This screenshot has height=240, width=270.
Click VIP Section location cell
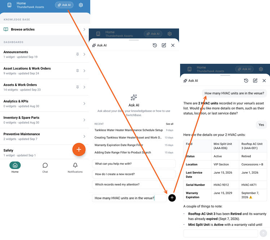point(225,164)
